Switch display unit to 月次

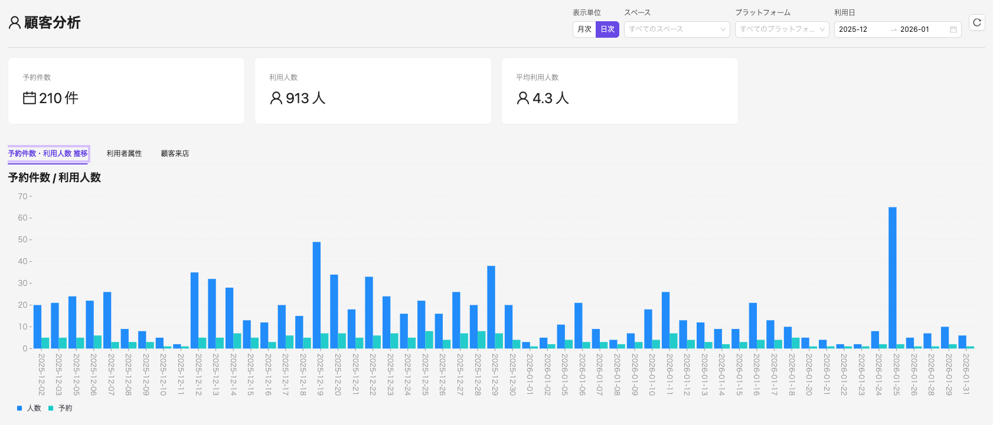[584, 29]
